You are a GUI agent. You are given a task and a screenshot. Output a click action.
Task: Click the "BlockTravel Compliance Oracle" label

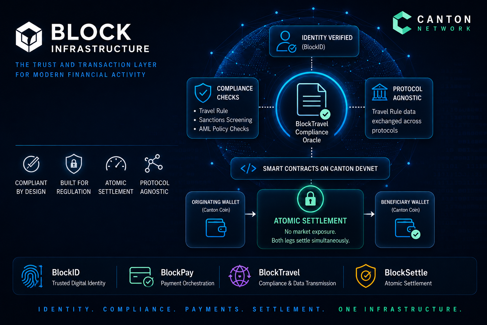tap(312, 132)
